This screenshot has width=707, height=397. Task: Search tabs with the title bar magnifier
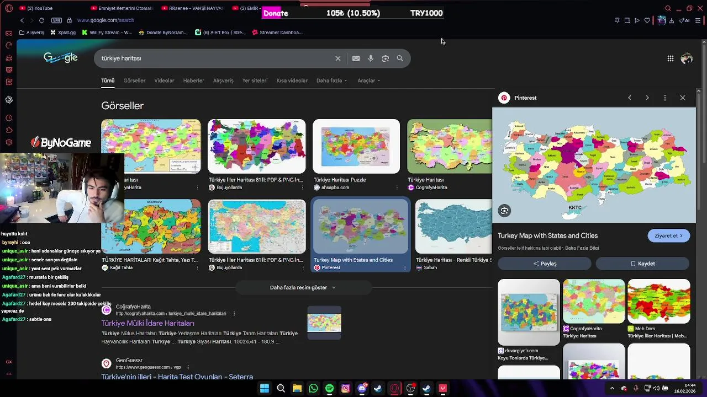pyautogui.click(x=668, y=8)
